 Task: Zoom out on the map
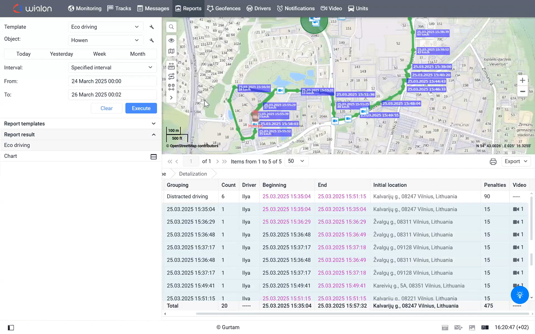522,92
